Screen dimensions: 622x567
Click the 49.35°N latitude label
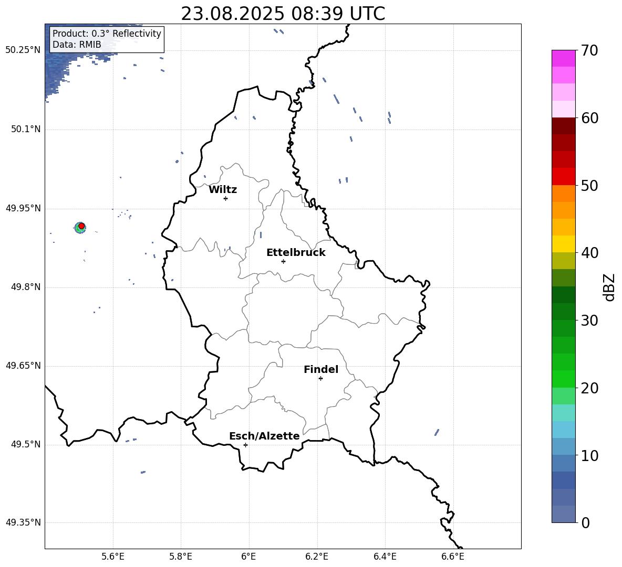click(23, 522)
